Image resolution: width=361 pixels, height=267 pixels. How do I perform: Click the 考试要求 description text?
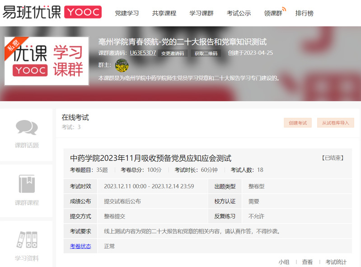coord(192,231)
